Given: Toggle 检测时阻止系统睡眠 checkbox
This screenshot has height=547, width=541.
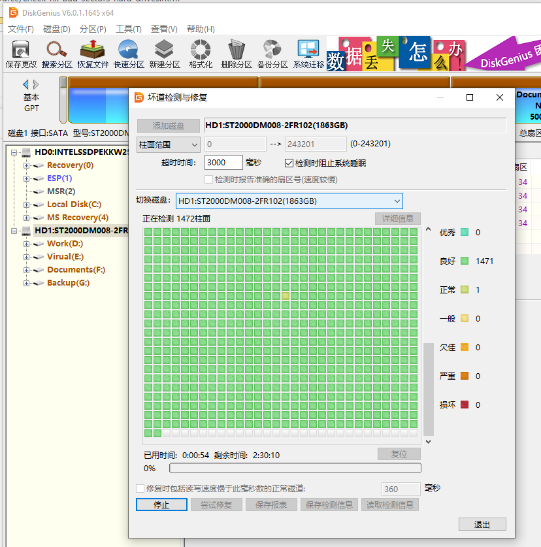Looking at the screenshot, I should [289, 163].
